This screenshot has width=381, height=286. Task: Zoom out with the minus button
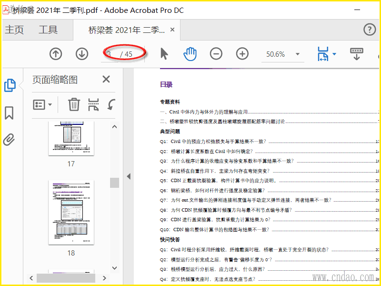tap(216, 54)
